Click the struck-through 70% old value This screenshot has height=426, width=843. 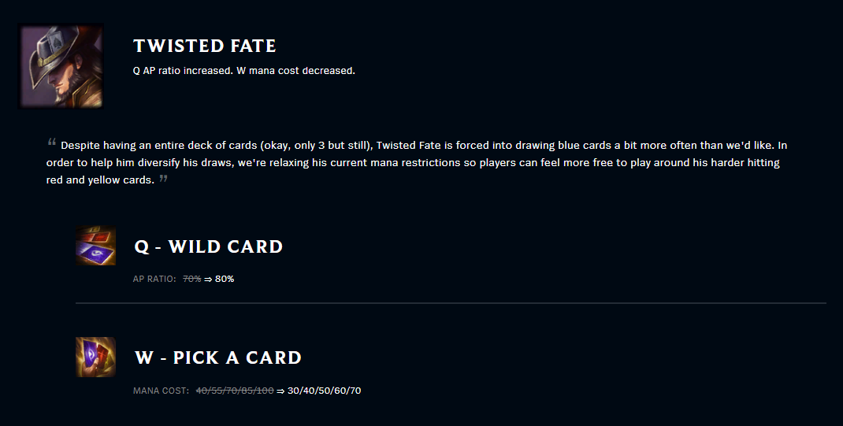click(192, 279)
